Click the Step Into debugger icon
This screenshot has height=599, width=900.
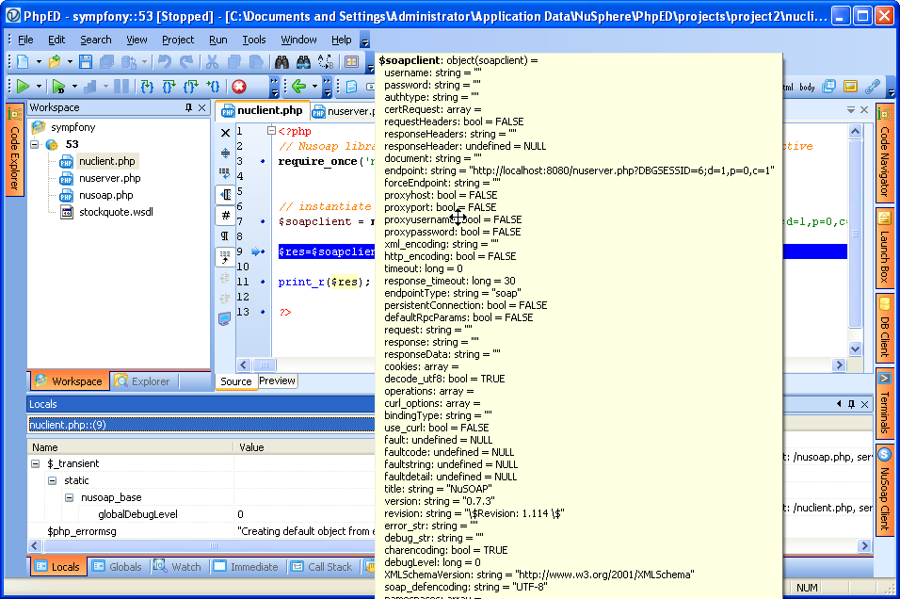[147, 87]
